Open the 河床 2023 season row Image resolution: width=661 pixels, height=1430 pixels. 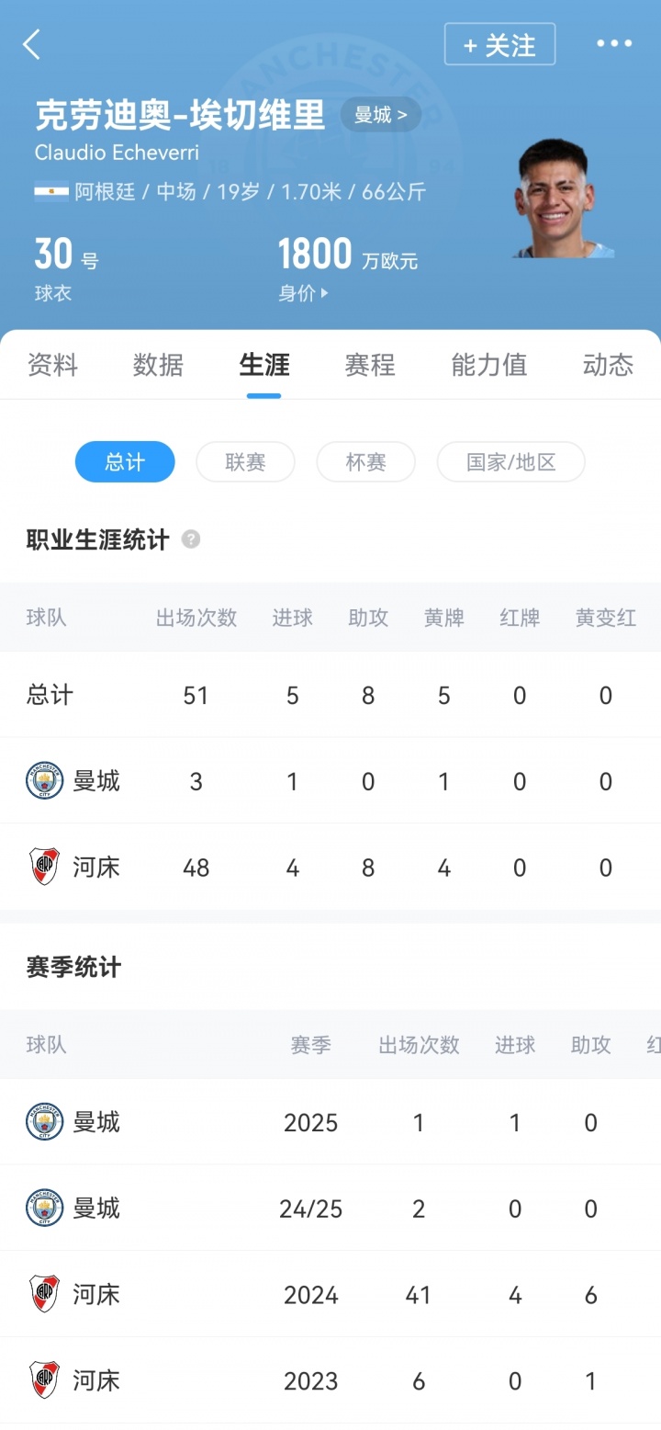330,1380
